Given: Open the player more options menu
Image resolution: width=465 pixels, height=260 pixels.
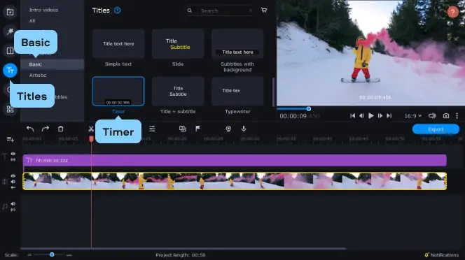Looking at the screenshot, I should [x=457, y=116].
